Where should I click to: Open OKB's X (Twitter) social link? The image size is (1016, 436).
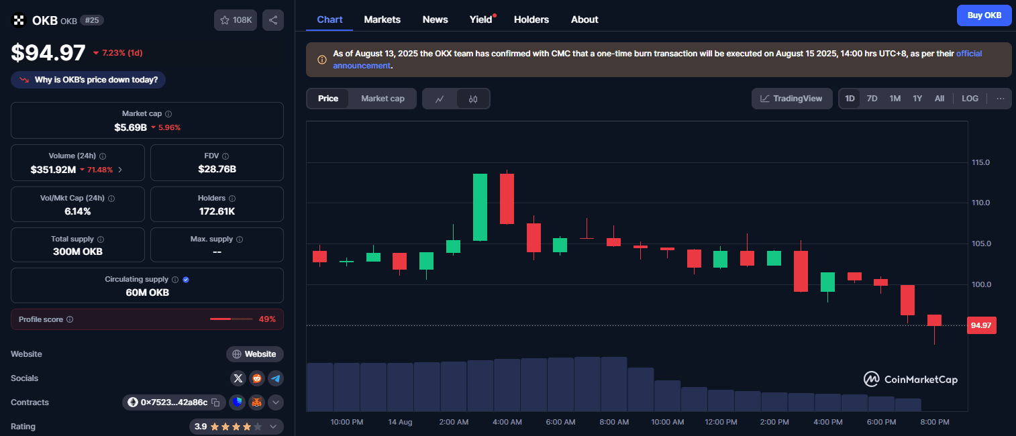click(238, 378)
